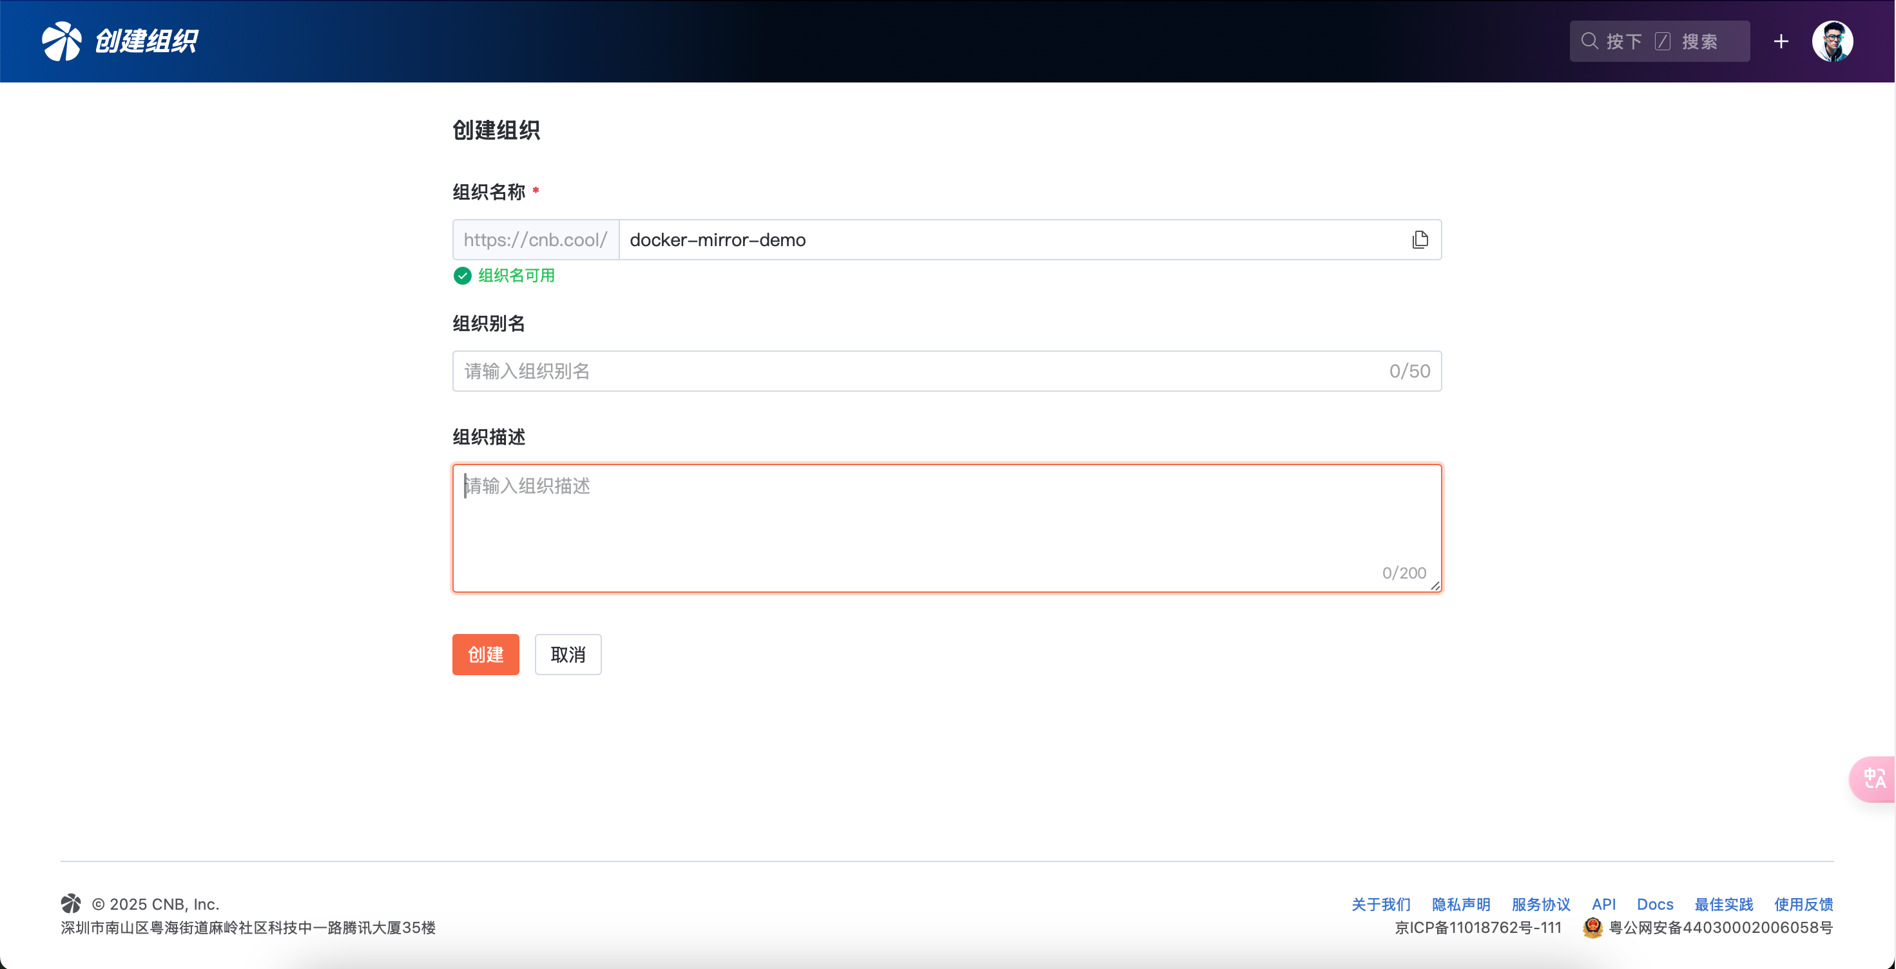Open the user avatar menu
The height and width of the screenshot is (969, 1896).
pyautogui.click(x=1832, y=41)
